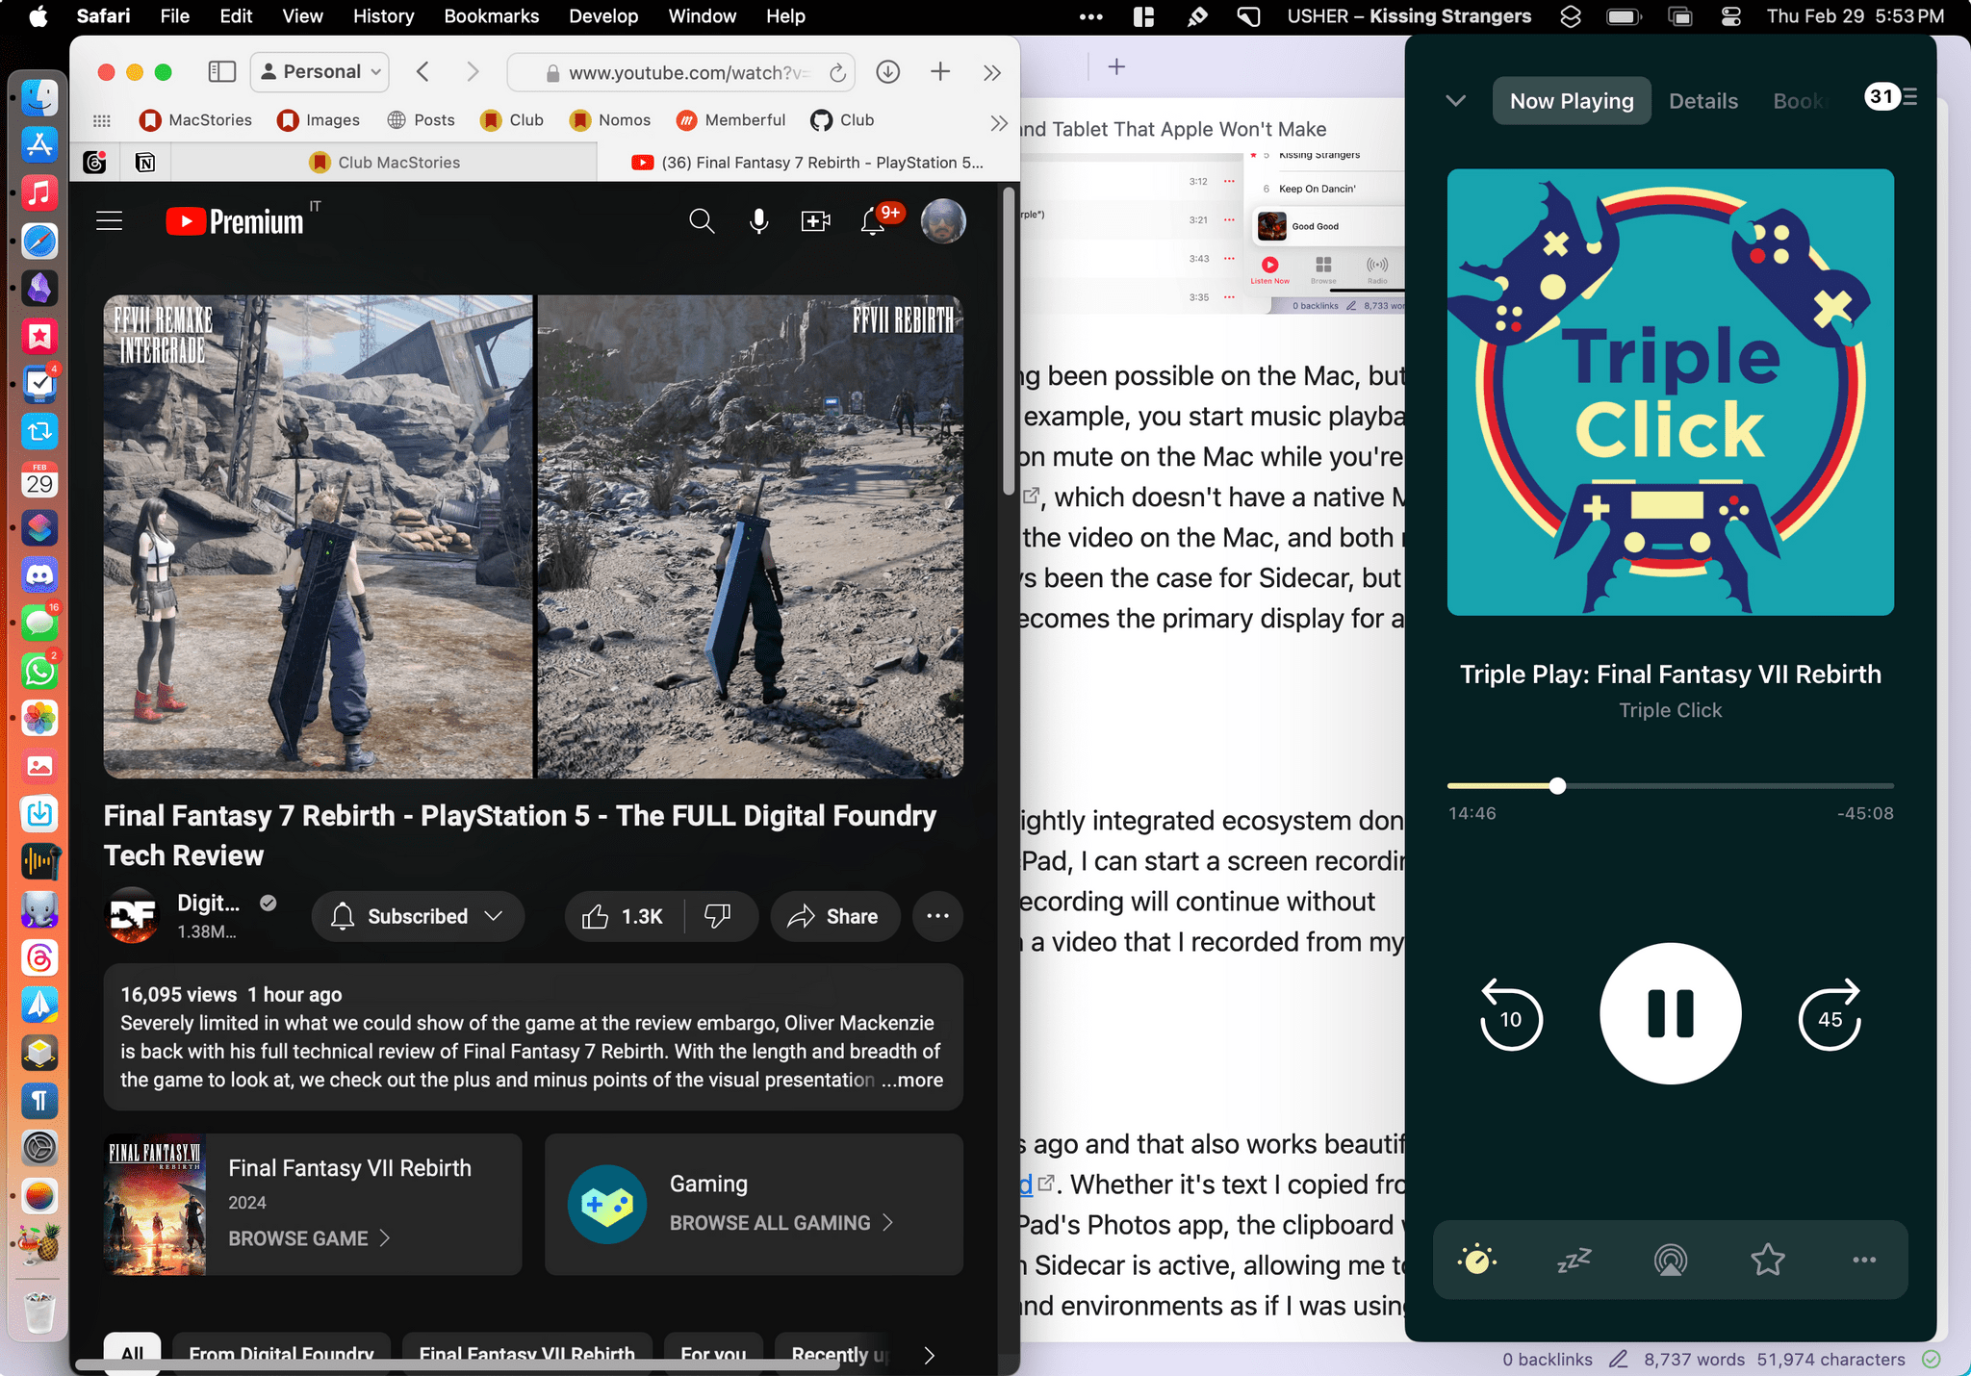
Task: Open the Safari History menu
Action: pyautogui.click(x=383, y=16)
